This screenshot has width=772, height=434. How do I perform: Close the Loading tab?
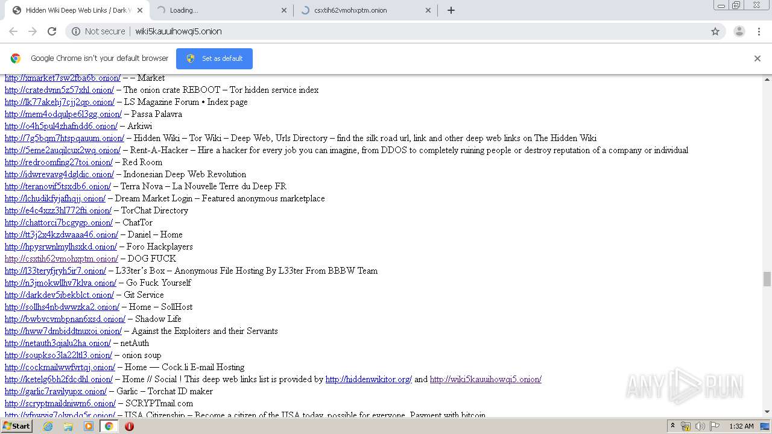point(284,10)
